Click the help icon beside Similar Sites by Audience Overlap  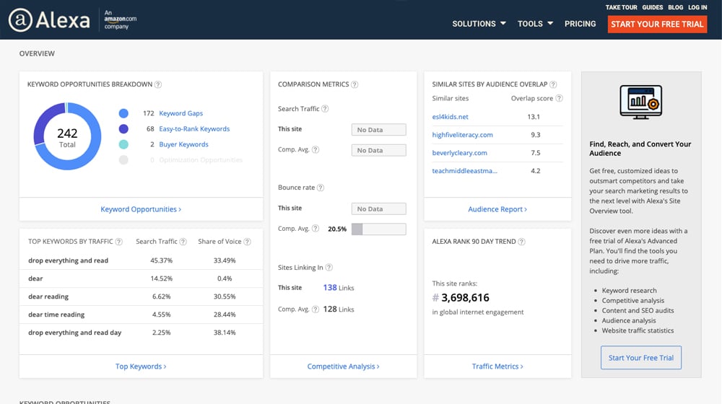554,84
